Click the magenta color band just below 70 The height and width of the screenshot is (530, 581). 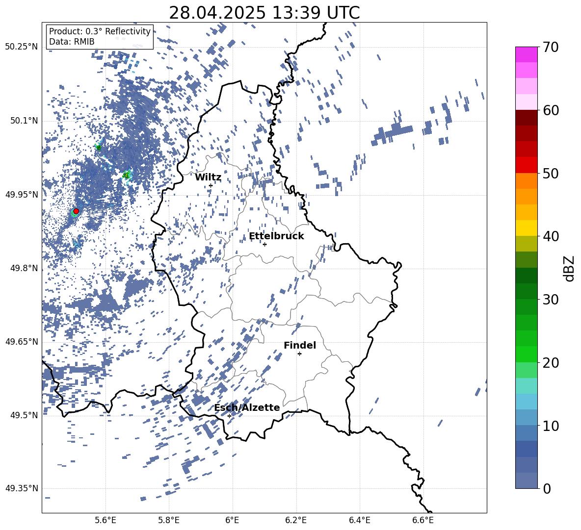526,55
